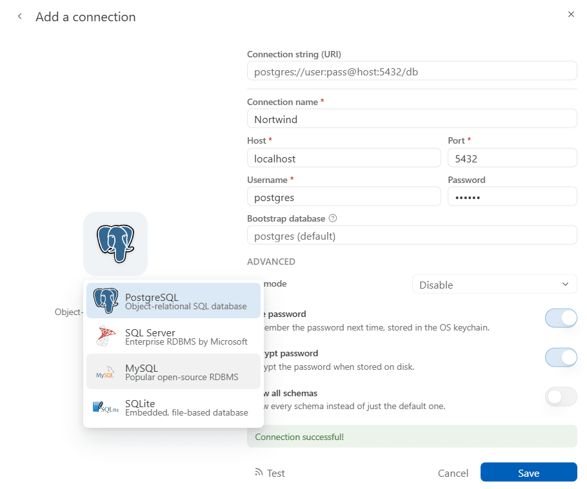Click the ADVANCED section heading
Image resolution: width=587 pixels, height=489 pixels.
coord(271,262)
